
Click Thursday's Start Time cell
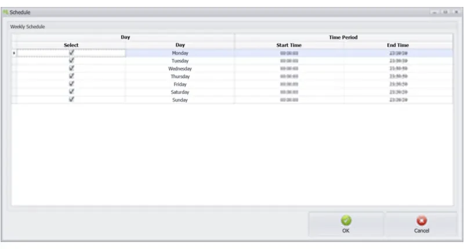click(289, 76)
